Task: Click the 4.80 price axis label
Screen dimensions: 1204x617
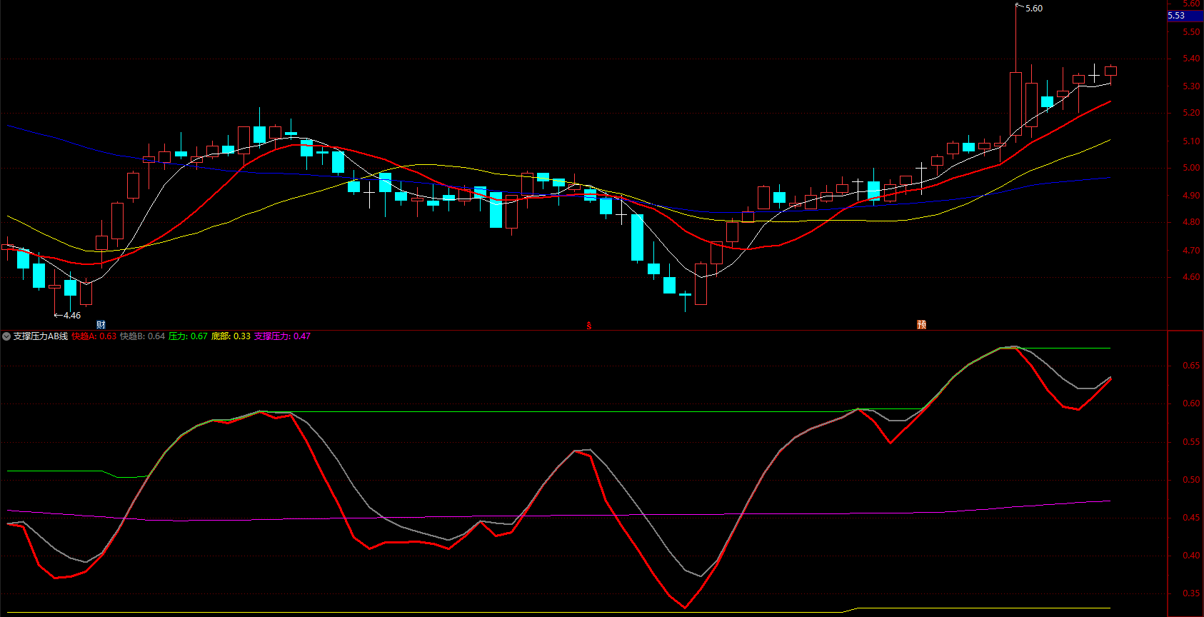Action: click(1191, 222)
